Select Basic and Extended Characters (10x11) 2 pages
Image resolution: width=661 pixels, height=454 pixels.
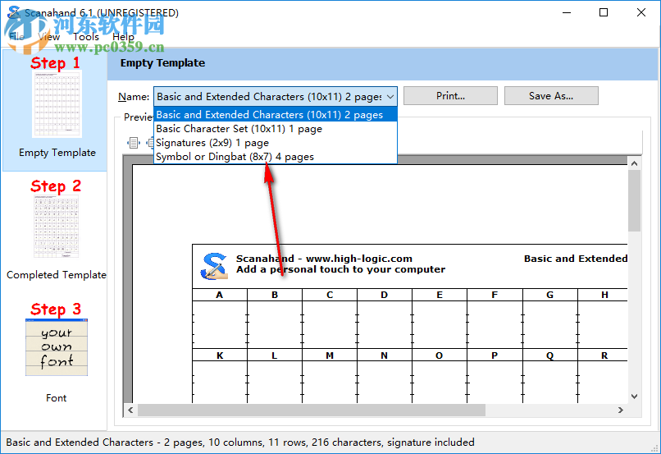click(x=276, y=115)
